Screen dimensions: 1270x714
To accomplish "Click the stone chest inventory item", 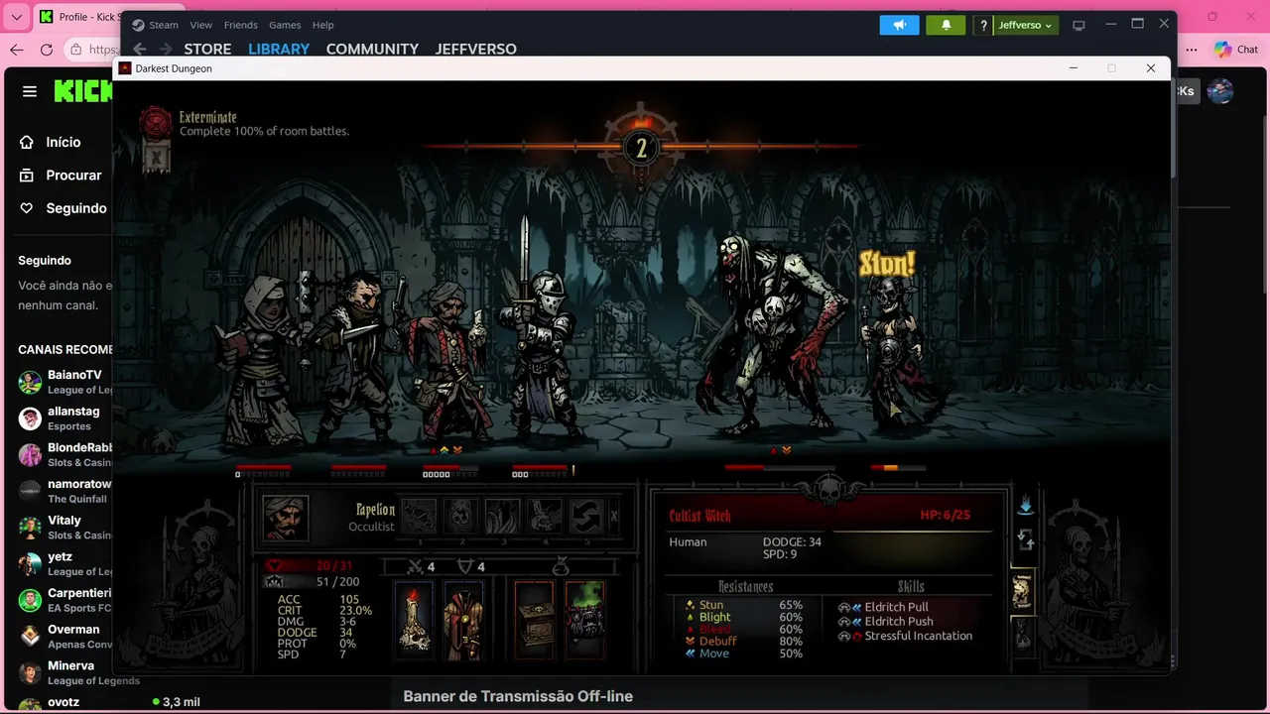I will tap(535, 621).
